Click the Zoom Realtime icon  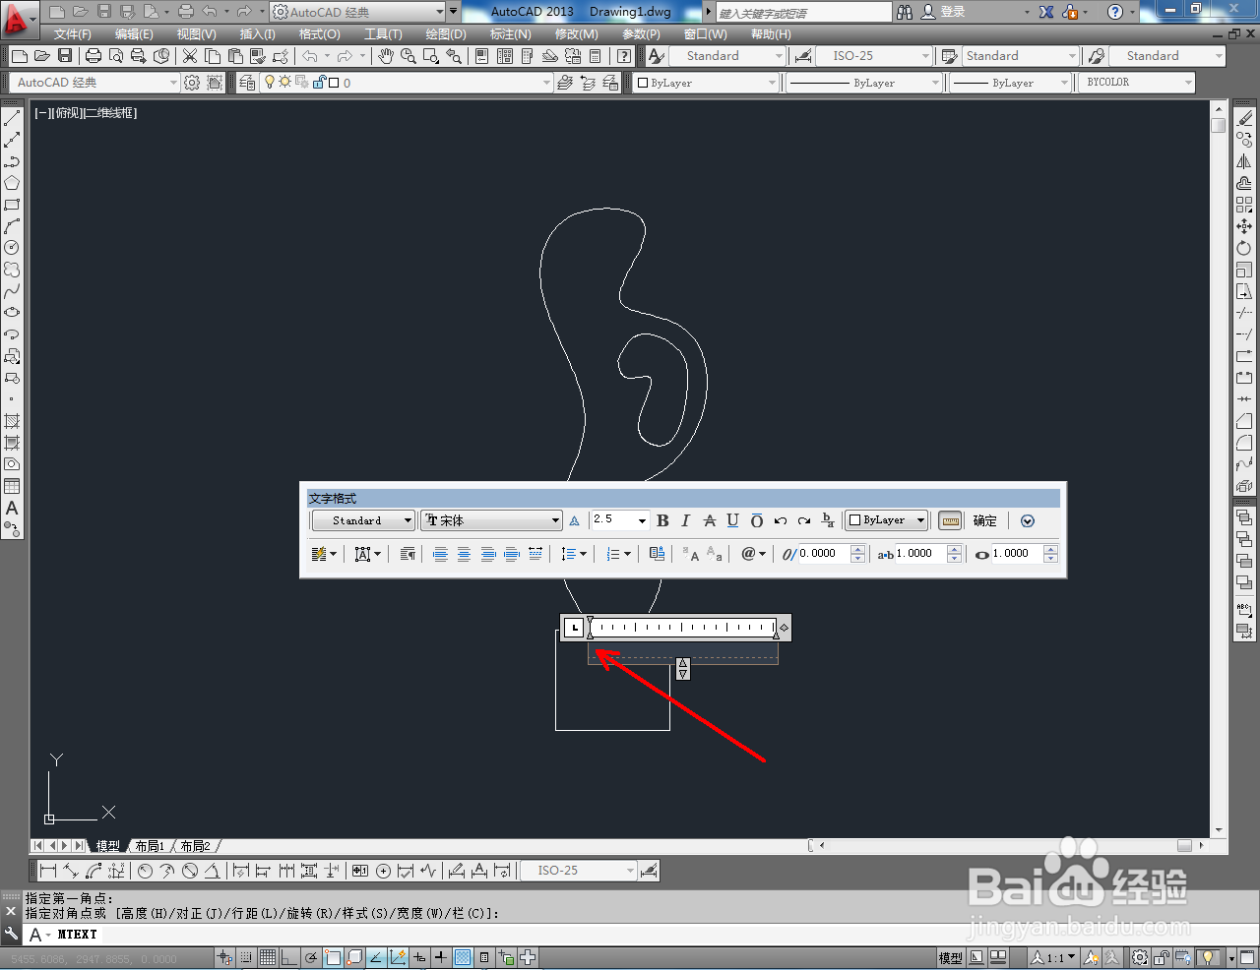[409, 56]
